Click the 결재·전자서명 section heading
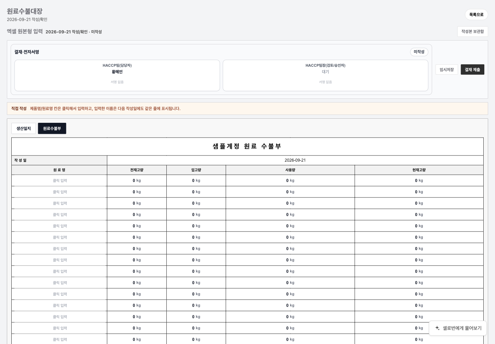Screen dimensions: 495x344 [x=27, y=52]
